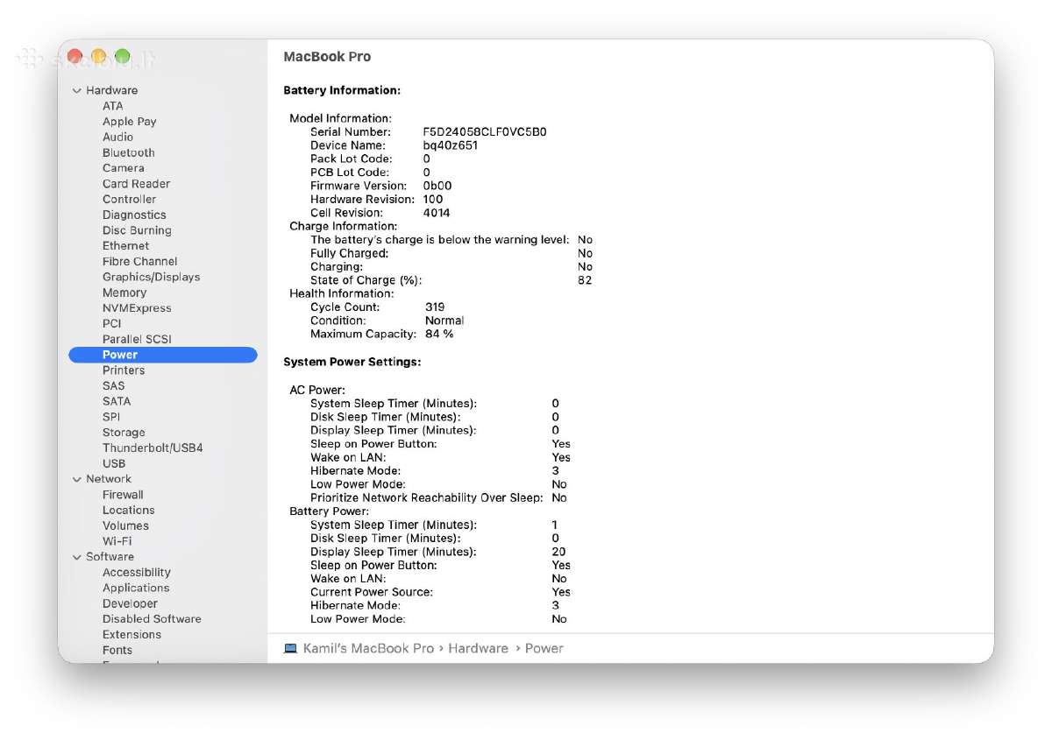
Task: Open Disabled Software entry
Action: 152,619
